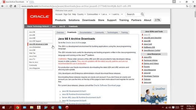
Task: Click Oracle Technology Network breadcrumb
Action: click(x=38, y=27)
